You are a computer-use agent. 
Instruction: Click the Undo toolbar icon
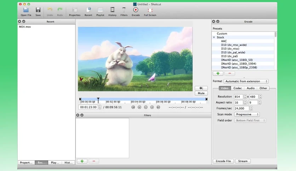tap(50, 12)
